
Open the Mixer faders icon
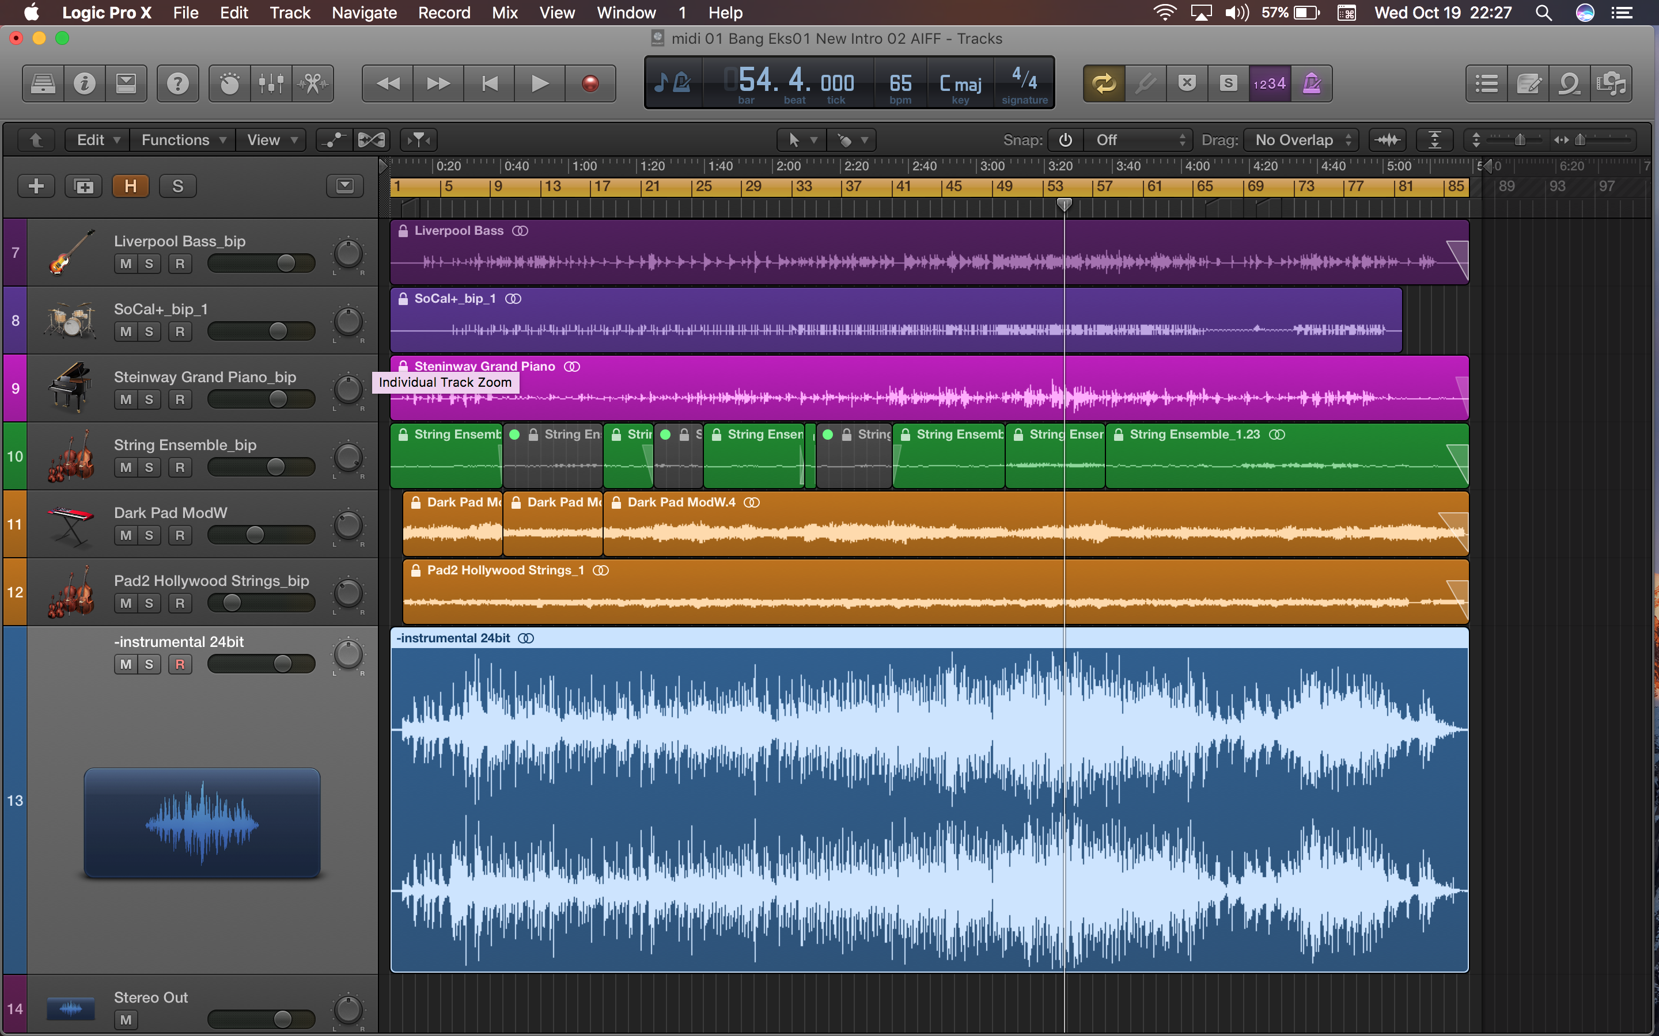coord(271,83)
